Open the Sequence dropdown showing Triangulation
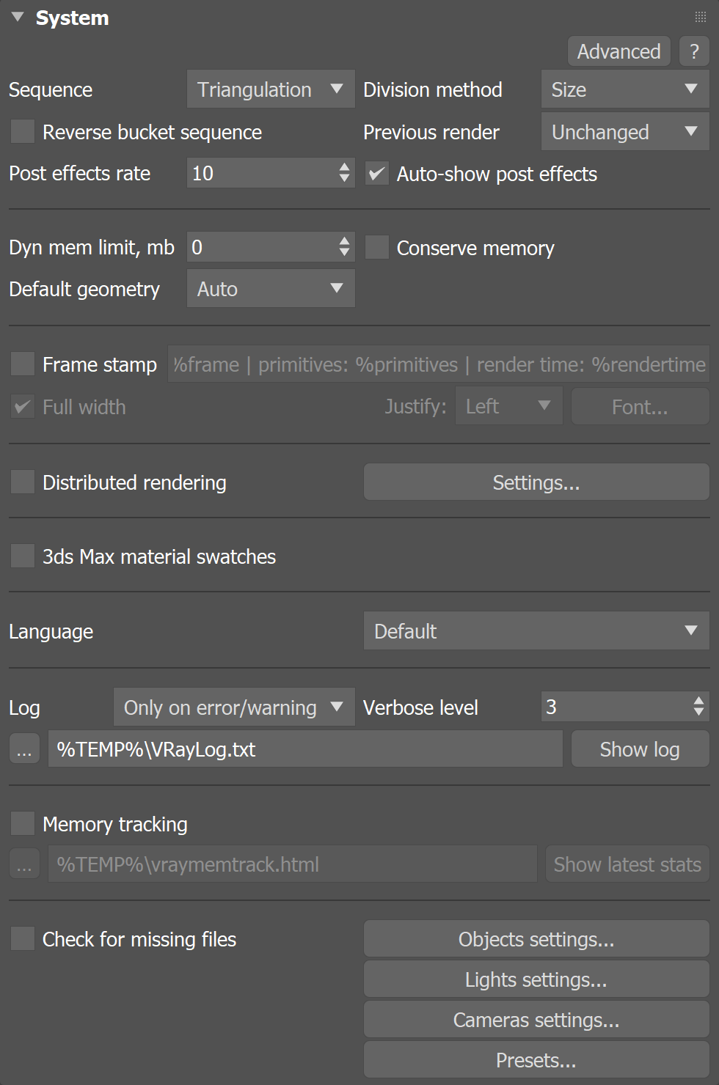 coord(270,89)
